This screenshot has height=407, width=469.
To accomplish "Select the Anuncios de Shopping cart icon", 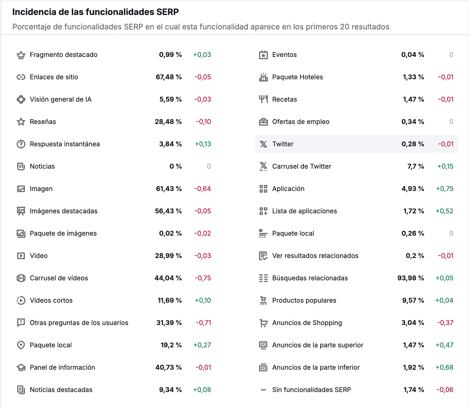I will pos(263,323).
